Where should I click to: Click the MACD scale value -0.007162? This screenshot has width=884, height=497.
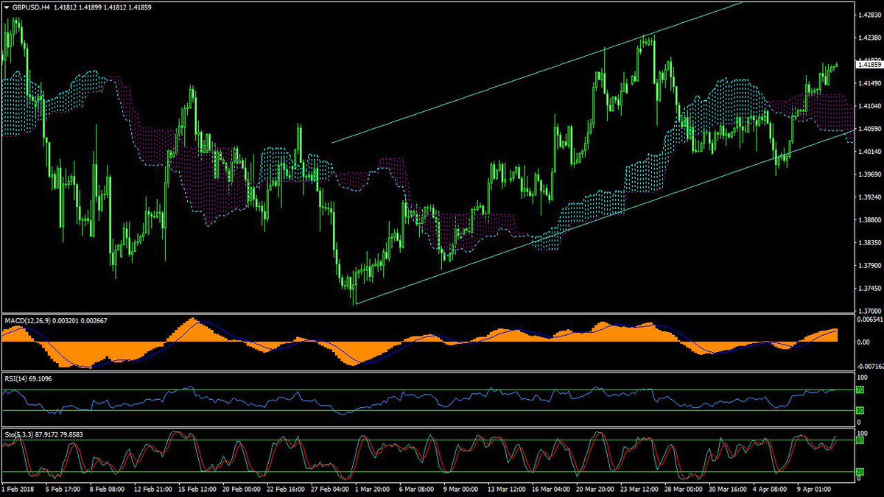click(x=869, y=366)
